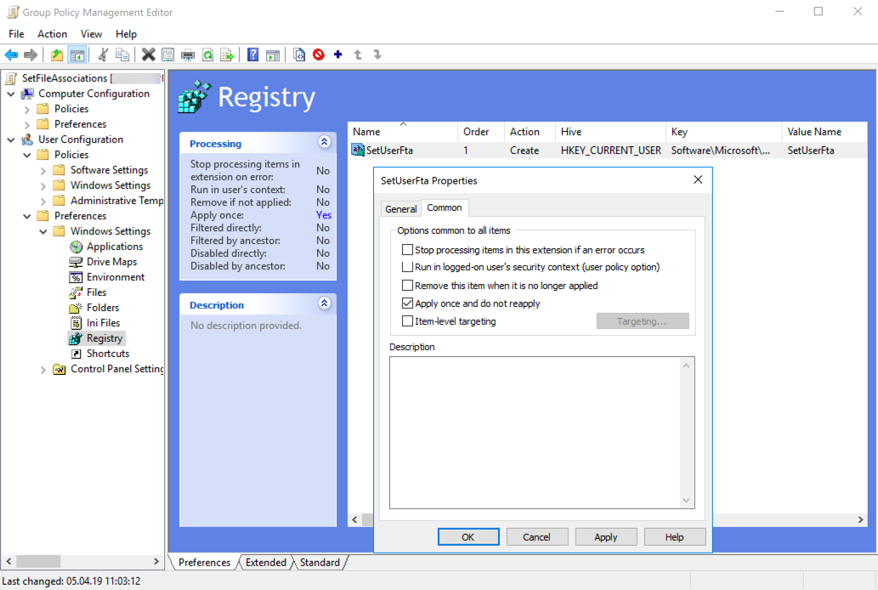Select Drive Maps in the tree
Viewport: 878px width, 590px height.
point(111,262)
